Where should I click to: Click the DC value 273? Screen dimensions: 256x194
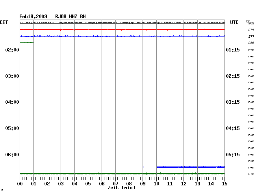click(x=251, y=174)
